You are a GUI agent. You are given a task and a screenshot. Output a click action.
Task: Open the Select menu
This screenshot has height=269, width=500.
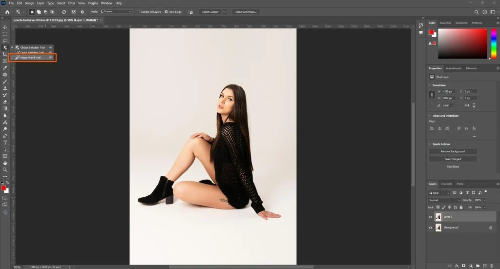point(61,3)
